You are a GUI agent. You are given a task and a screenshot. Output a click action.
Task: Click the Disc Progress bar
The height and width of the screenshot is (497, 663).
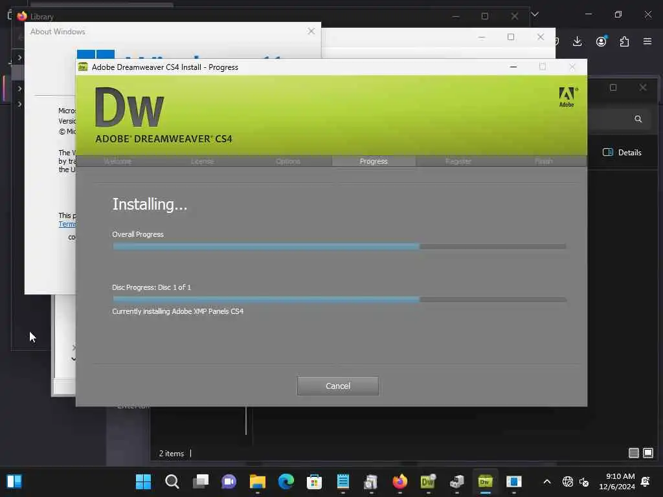339,299
